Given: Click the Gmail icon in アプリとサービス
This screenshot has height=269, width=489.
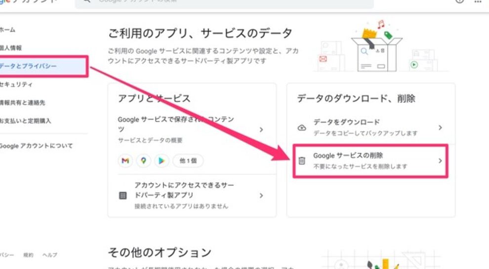Looking at the screenshot, I should [x=125, y=161].
